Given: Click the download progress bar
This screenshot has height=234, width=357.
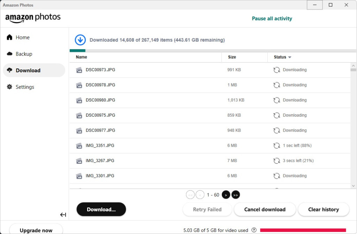Looking at the screenshot, I should pos(213,51).
